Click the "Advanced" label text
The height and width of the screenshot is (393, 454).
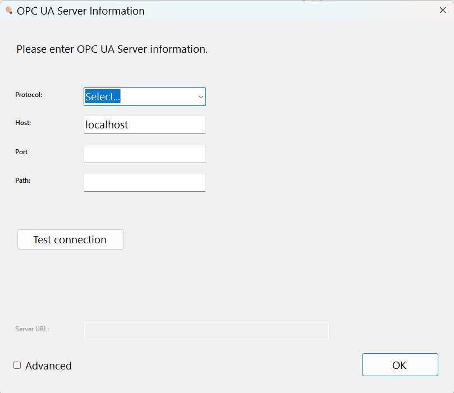click(48, 366)
